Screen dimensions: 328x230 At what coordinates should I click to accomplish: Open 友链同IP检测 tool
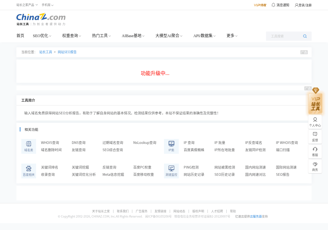tap(256, 150)
